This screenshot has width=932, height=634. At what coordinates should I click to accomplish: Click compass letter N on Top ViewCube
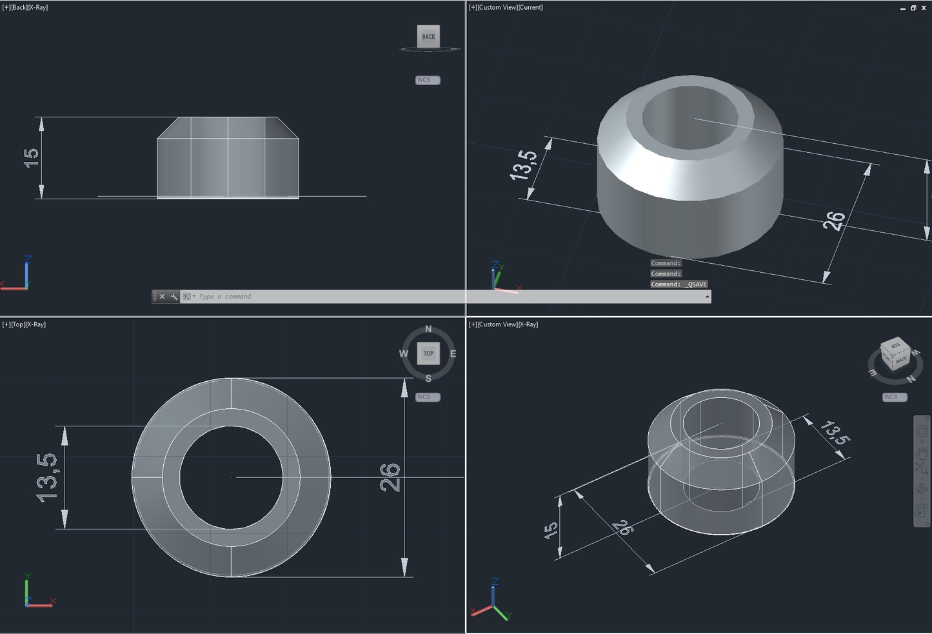pyautogui.click(x=428, y=330)
